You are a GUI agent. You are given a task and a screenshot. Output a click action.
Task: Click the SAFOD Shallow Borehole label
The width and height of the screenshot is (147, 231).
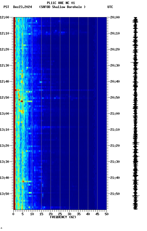click(x=62, y=7)
